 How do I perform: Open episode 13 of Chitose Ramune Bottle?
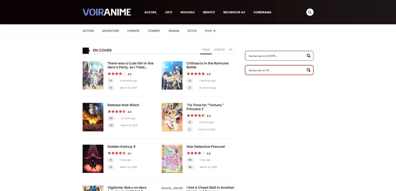[x=190, y=81]
